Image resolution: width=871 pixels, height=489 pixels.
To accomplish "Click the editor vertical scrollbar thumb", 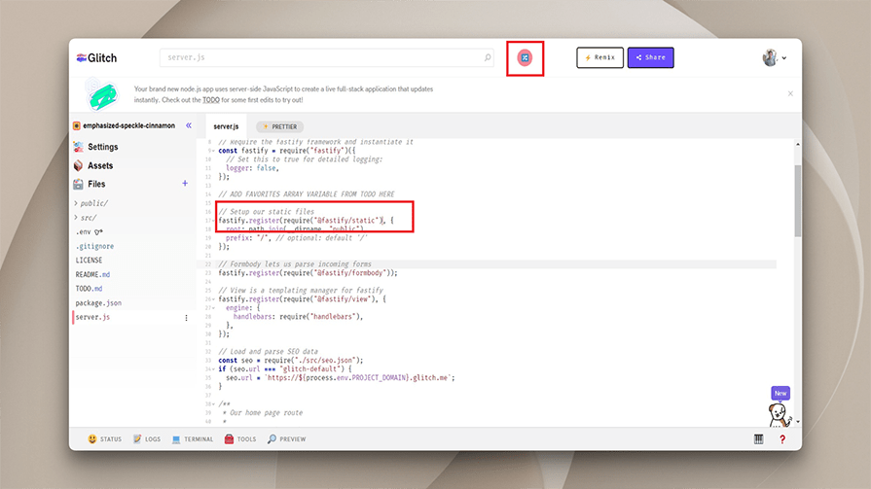I will coord(798,200).
